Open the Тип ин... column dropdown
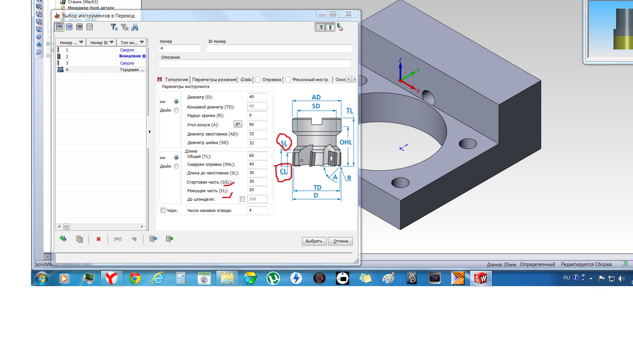The image size is (633, 356). (142, 42)
